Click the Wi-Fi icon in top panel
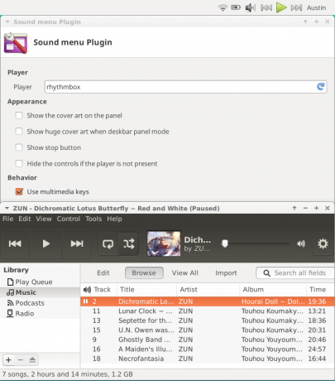The image size is (335, 381). click(223, 7)
